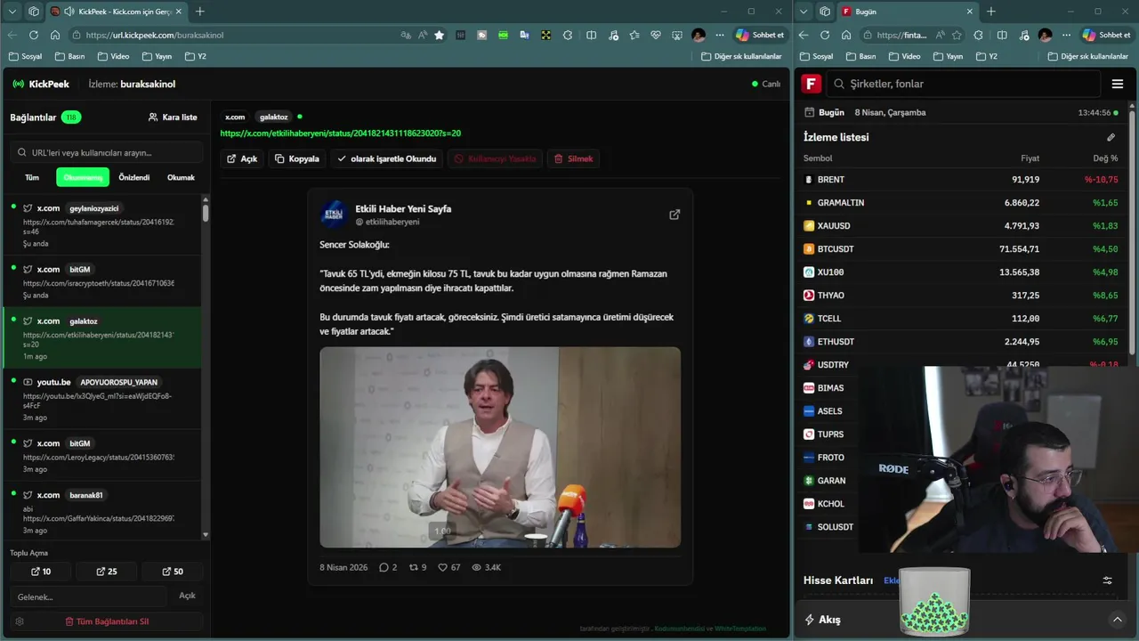Open Basın bookmarks folder in left window
1139x641 pixels.
pyautogui.click(x=69, y=56)
